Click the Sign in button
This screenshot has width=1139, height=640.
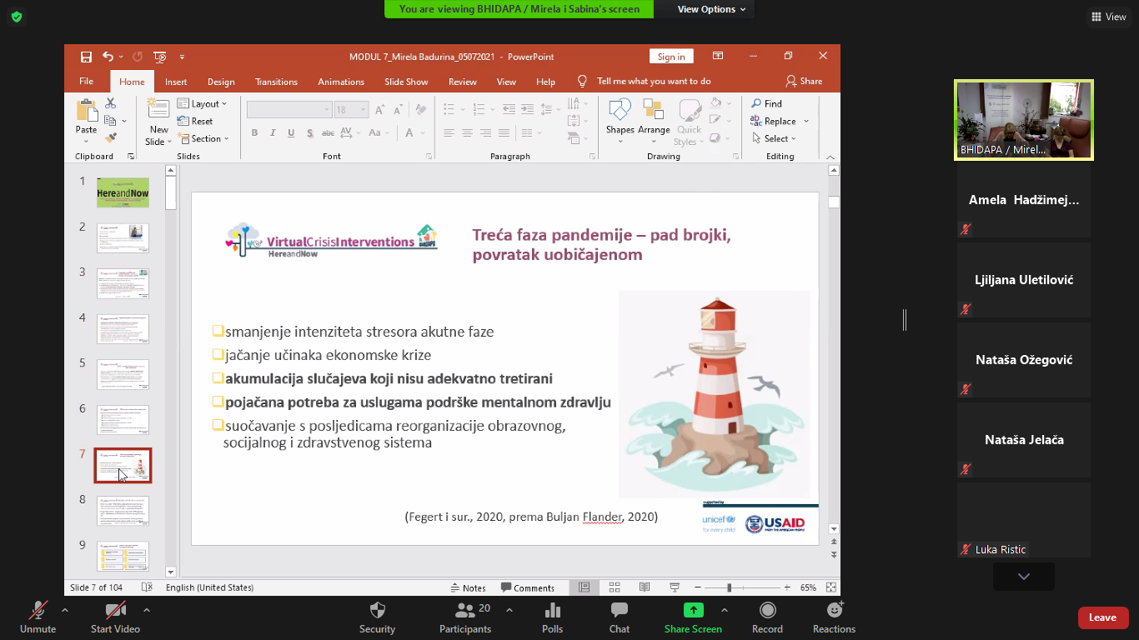tap(671, 57)
